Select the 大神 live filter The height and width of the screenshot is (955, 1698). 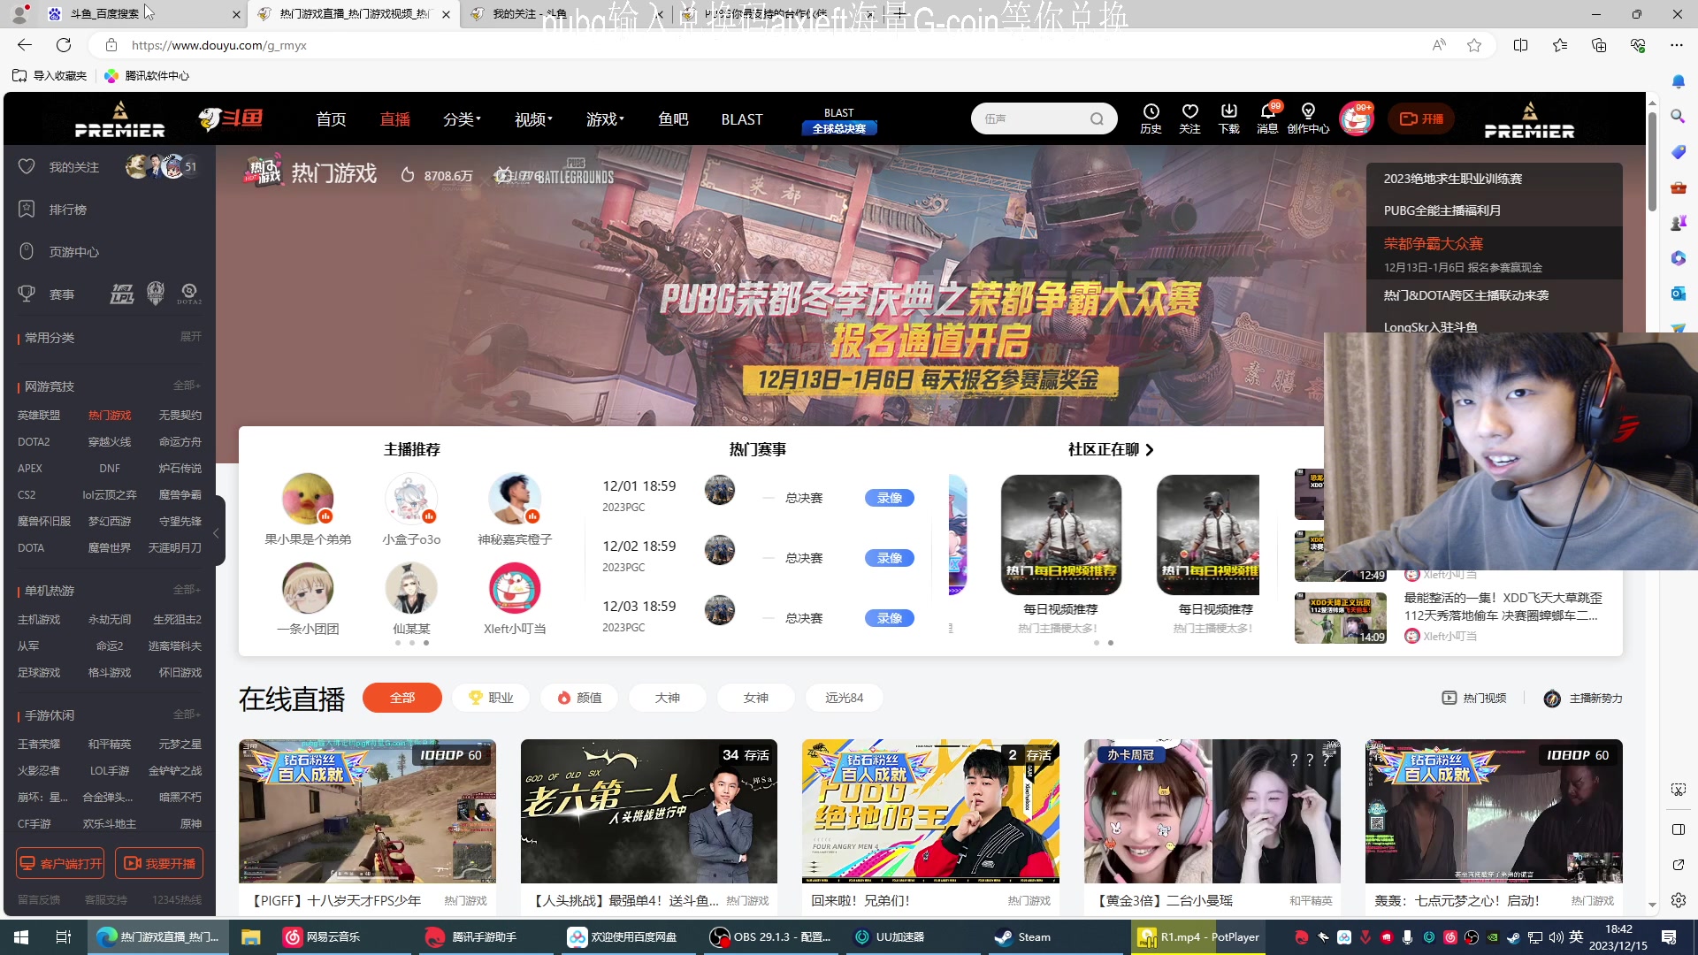click(668, 698)
